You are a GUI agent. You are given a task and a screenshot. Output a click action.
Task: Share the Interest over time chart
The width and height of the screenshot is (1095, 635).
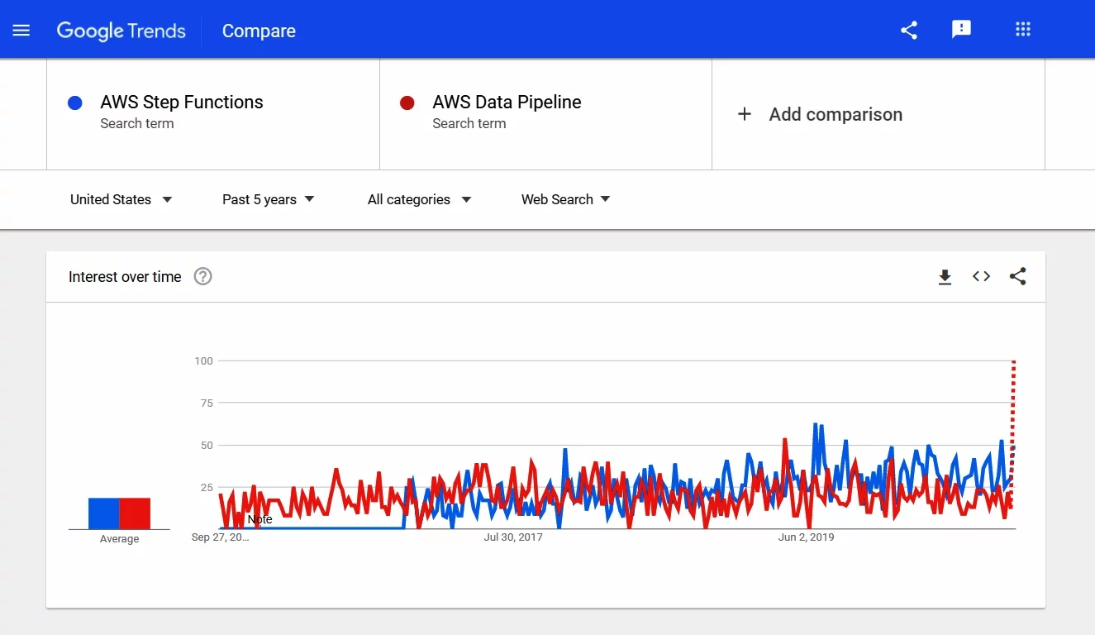tap(1018, 276)
